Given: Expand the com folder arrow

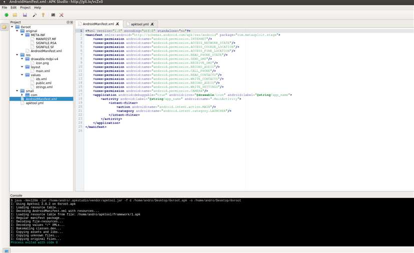Looking at the screenshot, I should click(22, 94).
